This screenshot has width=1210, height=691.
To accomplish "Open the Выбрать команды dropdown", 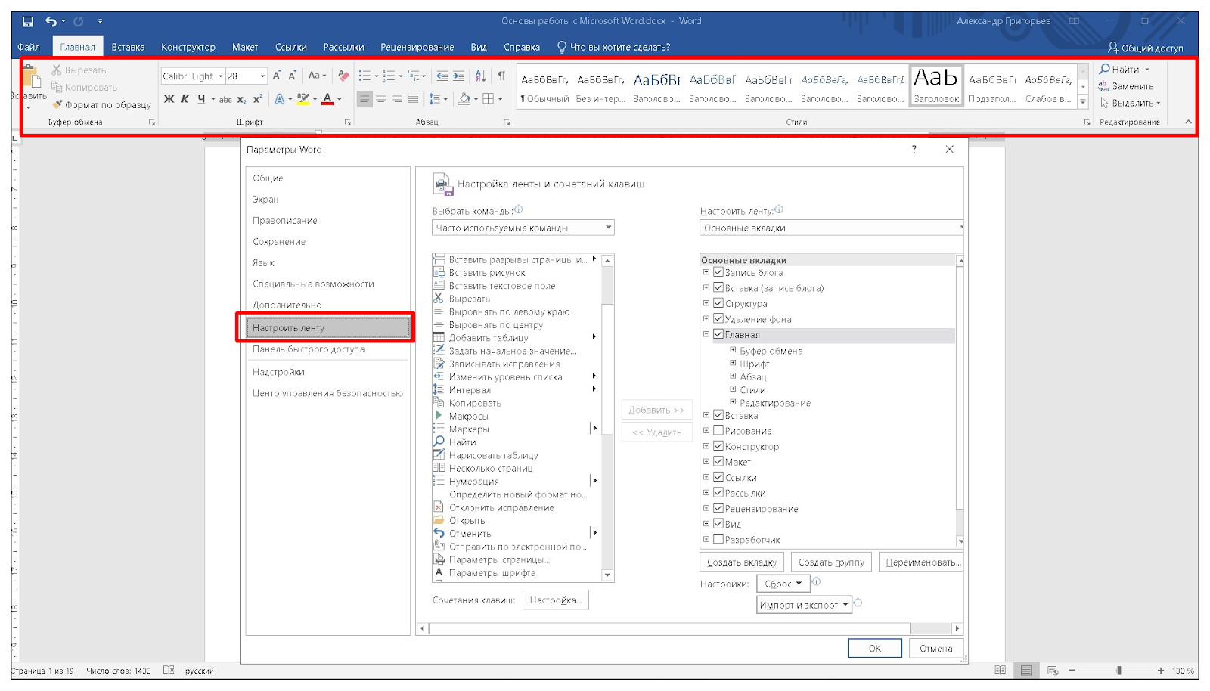I will coord(523,228).
